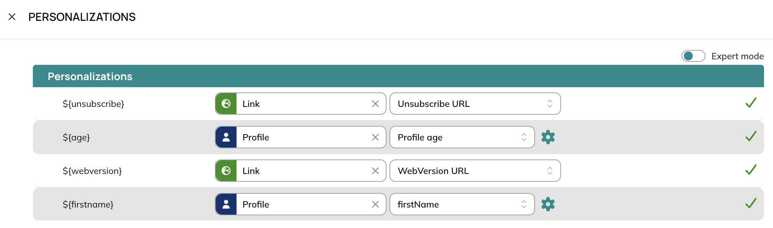Click the green globe icon for ${webversion}

[x=226, y=171]
